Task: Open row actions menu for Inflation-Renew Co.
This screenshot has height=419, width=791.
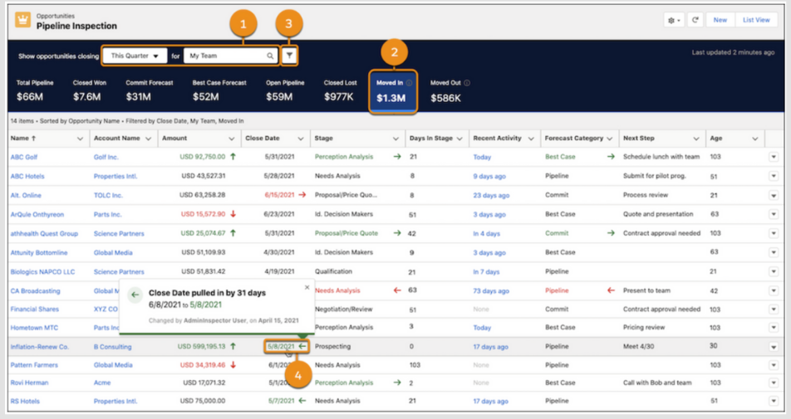Action: pos(774,347)
